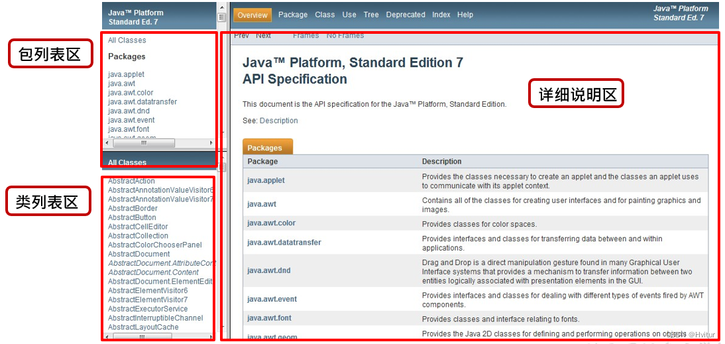Click the Next link
725x344 pixels.
(264, 36)
